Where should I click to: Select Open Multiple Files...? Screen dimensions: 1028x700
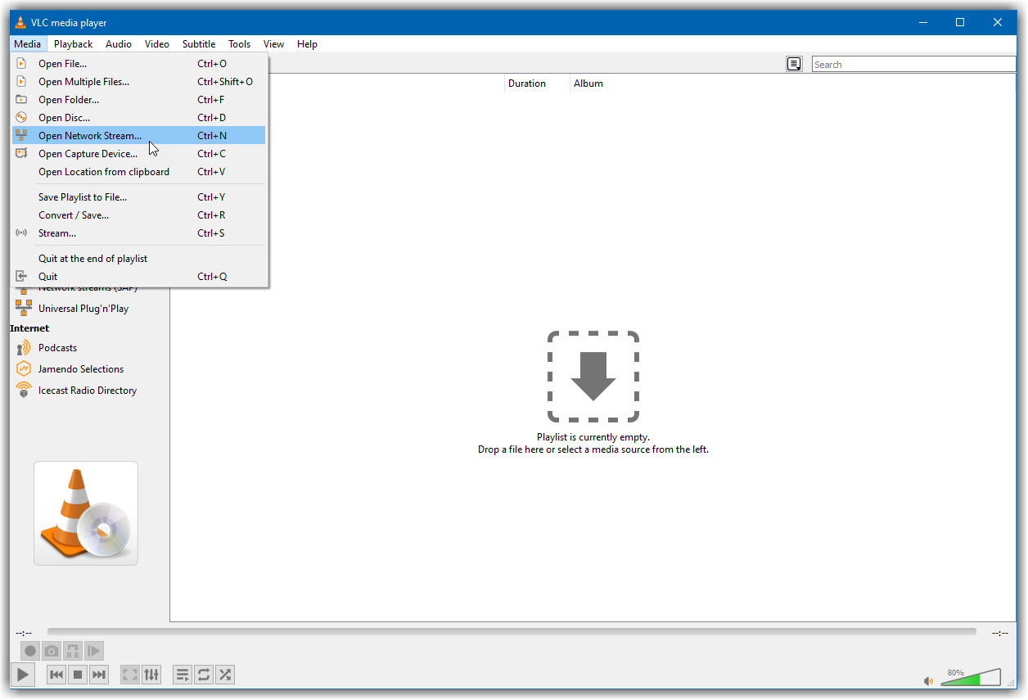coord(139,82)
